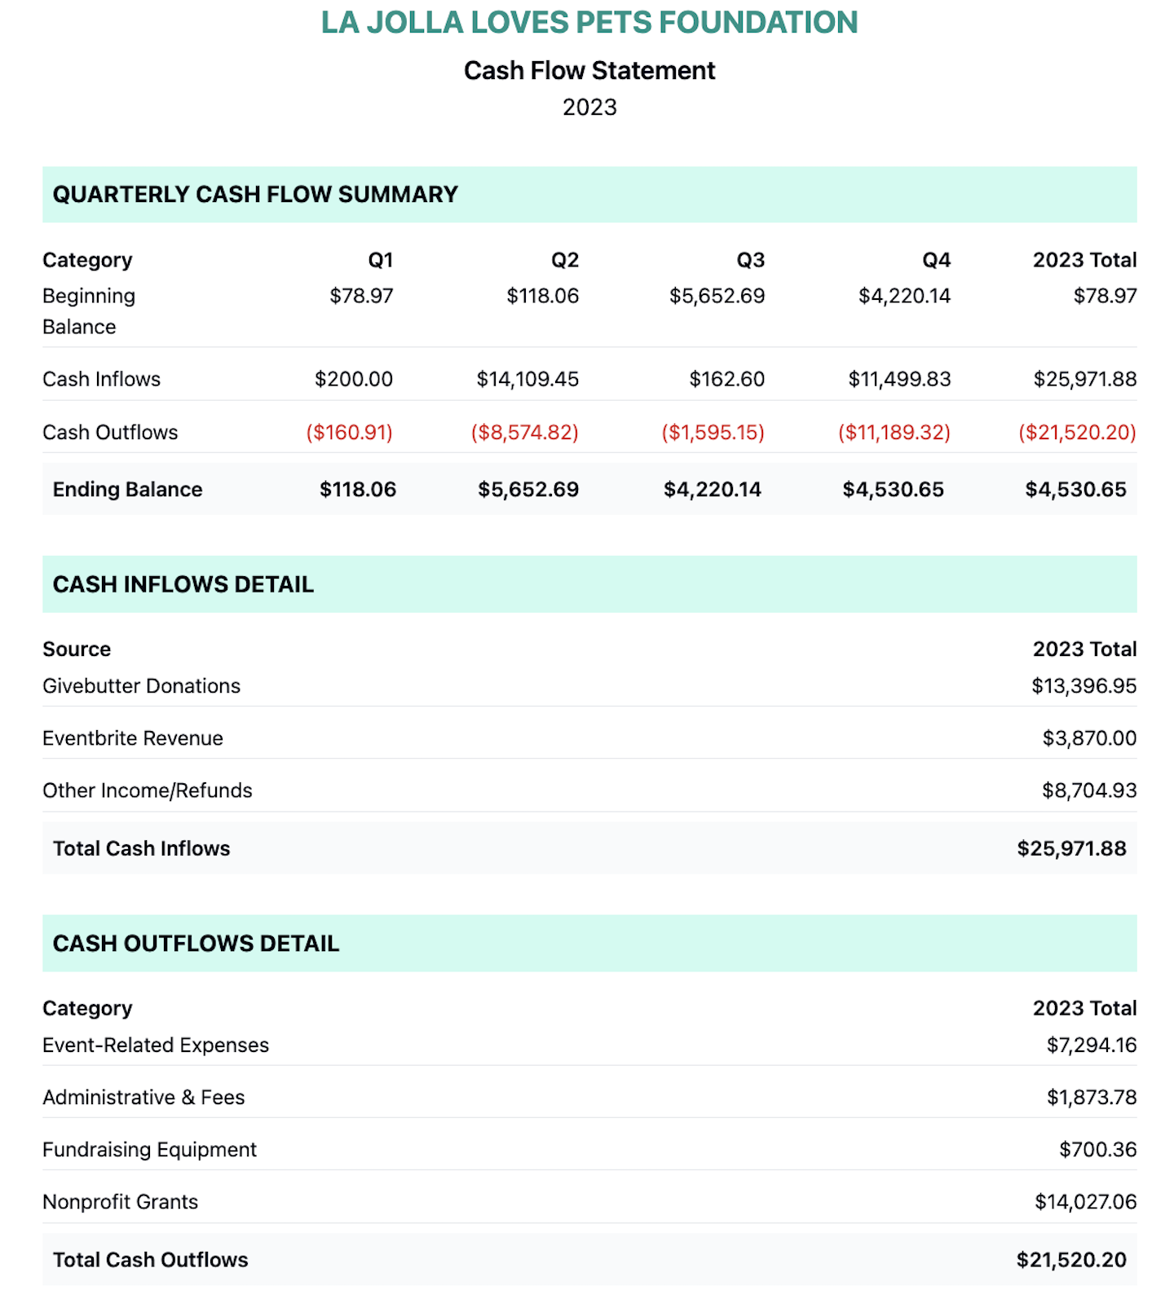
Task: Click the Nonprofit Grants row label
Action: click(x=120, y=1202)
